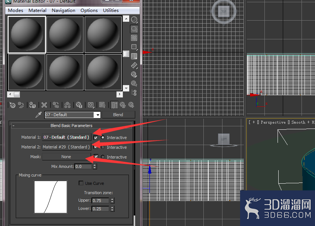This screenshot has width=315, height=226.
Task: Click the LEFT ViewCube face
Action: 224,139
